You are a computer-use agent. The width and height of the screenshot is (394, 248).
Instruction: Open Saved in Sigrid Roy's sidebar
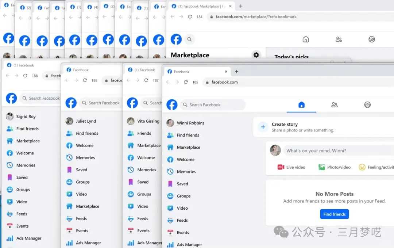[x=17, y=177]
